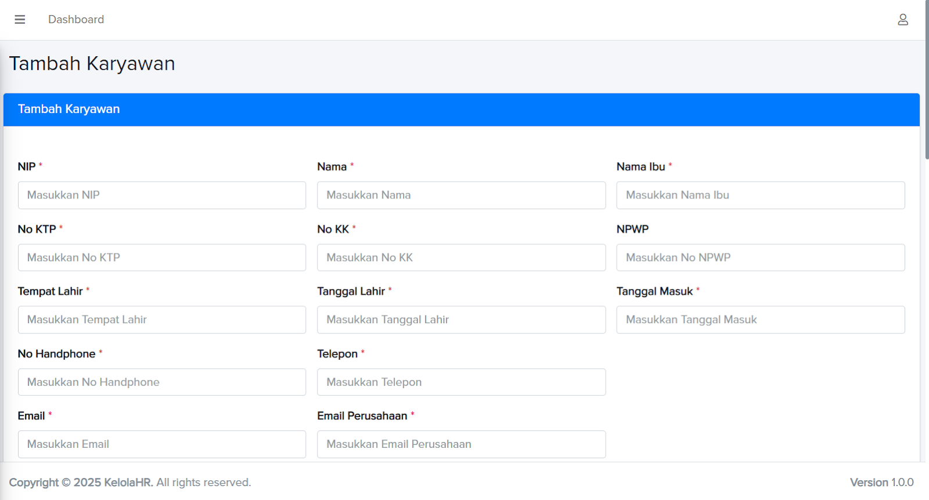
Task: Open the Tanggal Masuk date field
Action: [x=760, y=320]
